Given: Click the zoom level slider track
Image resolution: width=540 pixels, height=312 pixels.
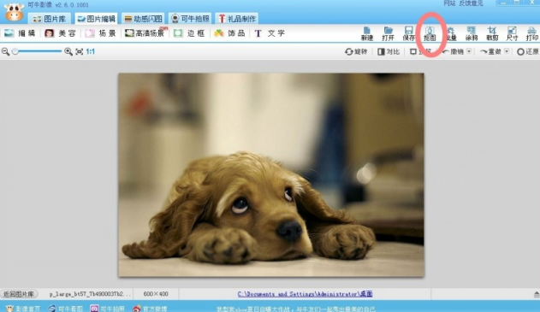Looking at the screenshot, I should click(x=37, y=51).
